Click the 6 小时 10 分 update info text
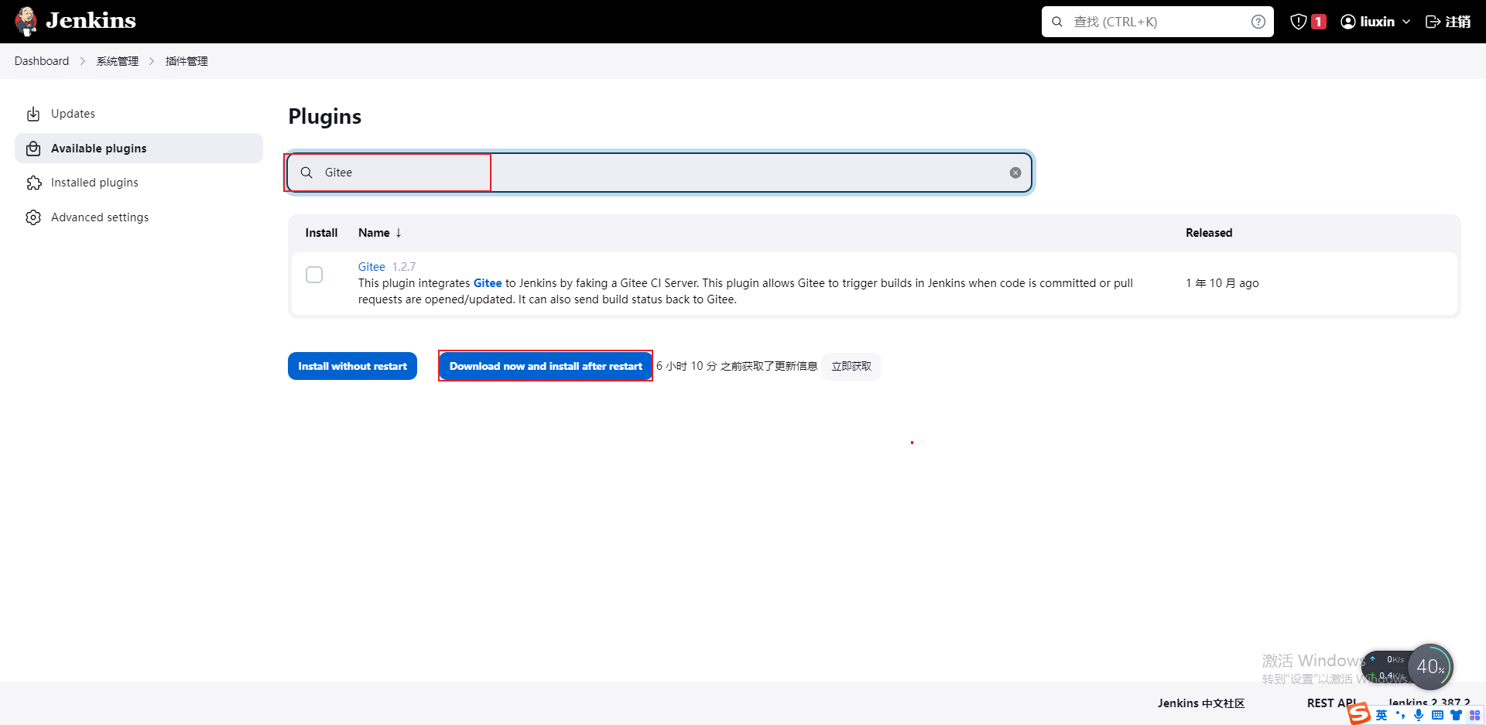This screenshot has height=725, width=1486. pyautogui.click(x=737, y=366)
